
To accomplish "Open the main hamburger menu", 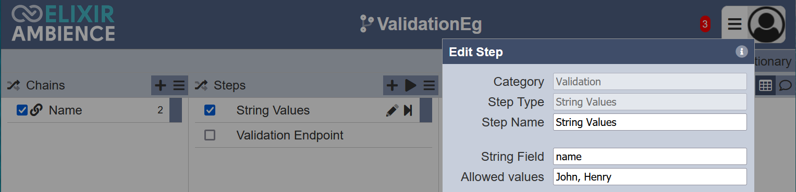I will coord(734,24).
